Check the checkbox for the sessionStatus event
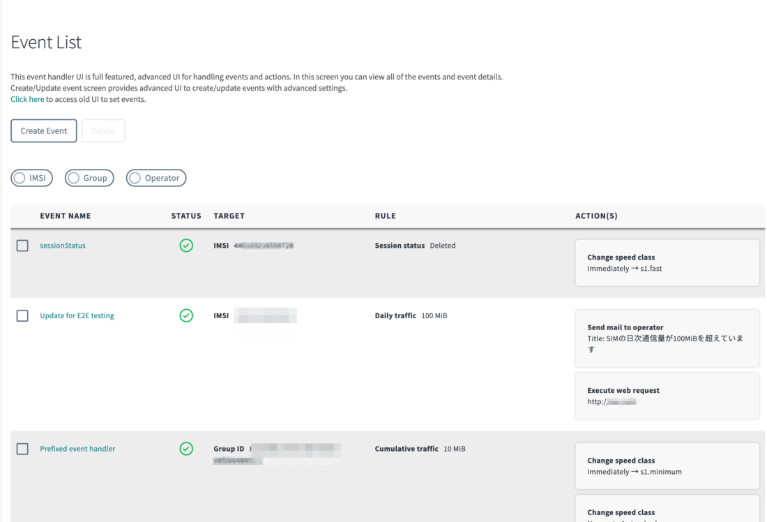Viewport: 767px width, 522px height. click(22, 246)
